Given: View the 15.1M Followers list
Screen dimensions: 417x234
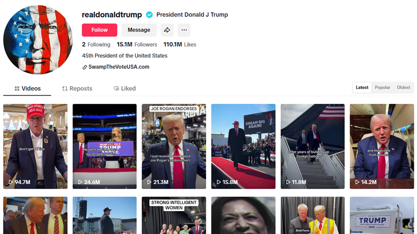Looking at the screenshot, I should [x=137, y=45].
